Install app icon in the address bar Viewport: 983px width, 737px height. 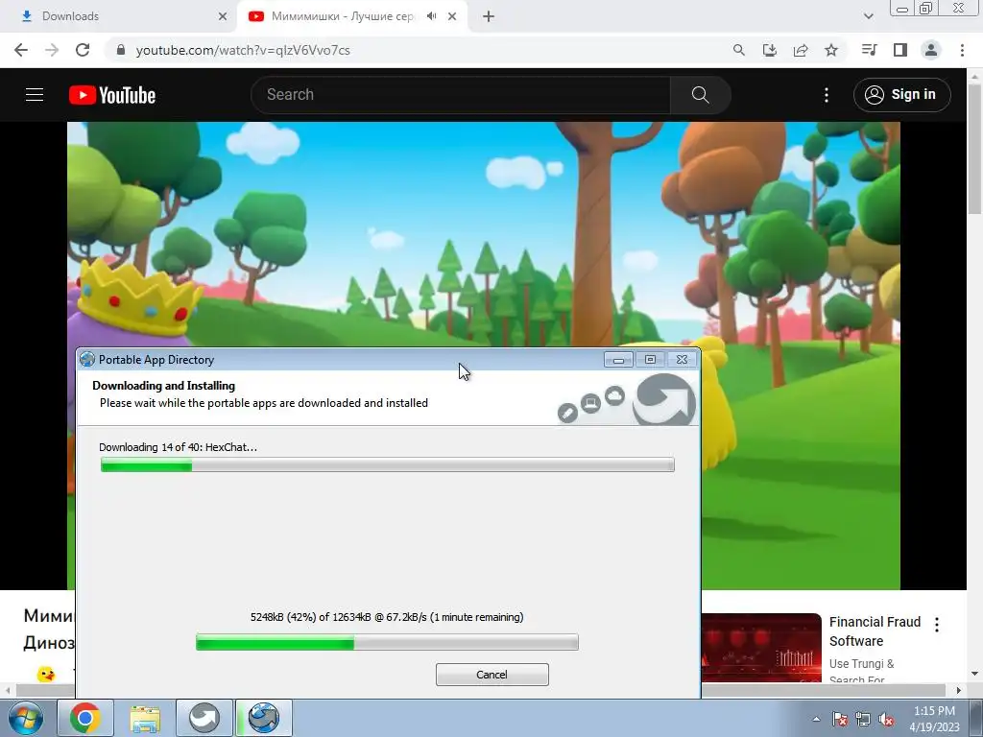[770, 50]
